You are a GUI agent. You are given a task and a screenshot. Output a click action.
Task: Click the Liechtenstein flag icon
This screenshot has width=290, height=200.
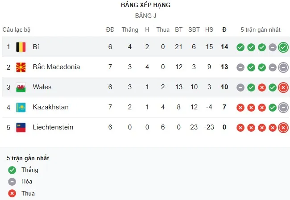point(21,127)
